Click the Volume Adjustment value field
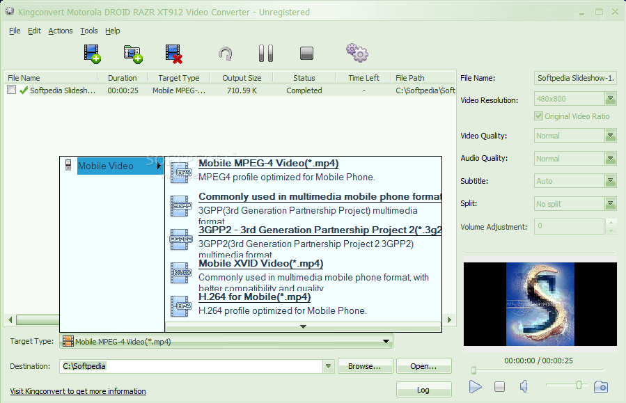Viewport: 626px width, 403px height. pos(570,226)
